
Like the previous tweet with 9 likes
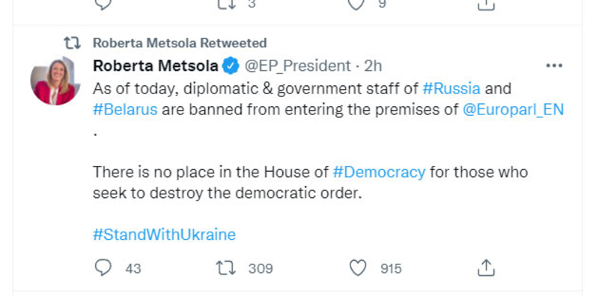(x=356, y=4)
